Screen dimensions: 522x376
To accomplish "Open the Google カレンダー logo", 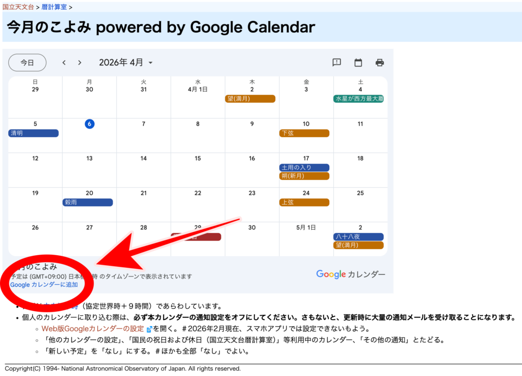I will coord(351,274).
